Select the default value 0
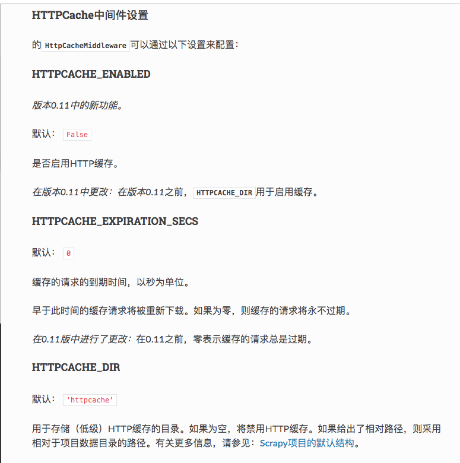The height and width of the screenshot is (463, 460). click(68, 253)
